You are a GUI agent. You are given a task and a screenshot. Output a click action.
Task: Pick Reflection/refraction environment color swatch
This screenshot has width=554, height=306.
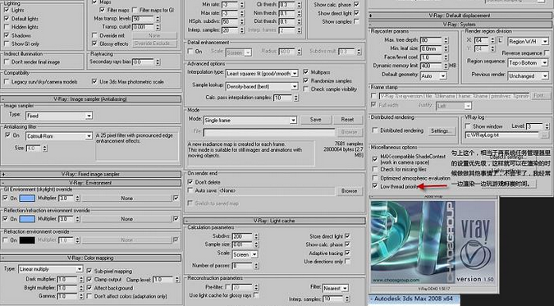(27, 219)
